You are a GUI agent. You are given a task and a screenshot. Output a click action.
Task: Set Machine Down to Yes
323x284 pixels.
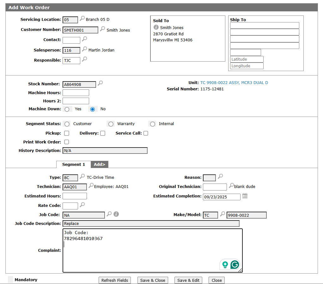pos(67,109)
